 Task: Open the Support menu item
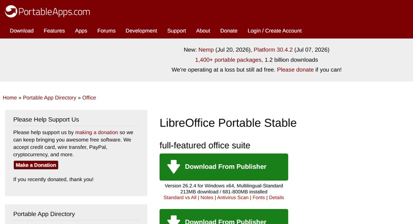click(x=177, y=31)
